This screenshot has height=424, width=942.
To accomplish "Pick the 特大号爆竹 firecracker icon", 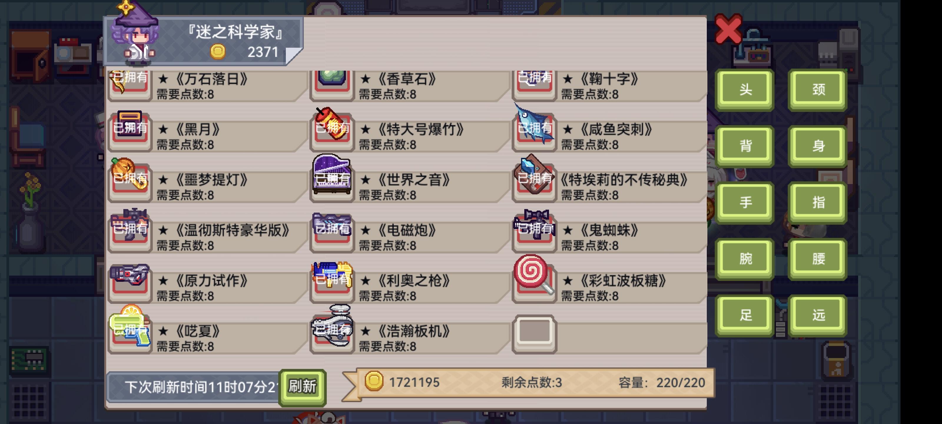I will pyautogui.click(x=332, y=124).
